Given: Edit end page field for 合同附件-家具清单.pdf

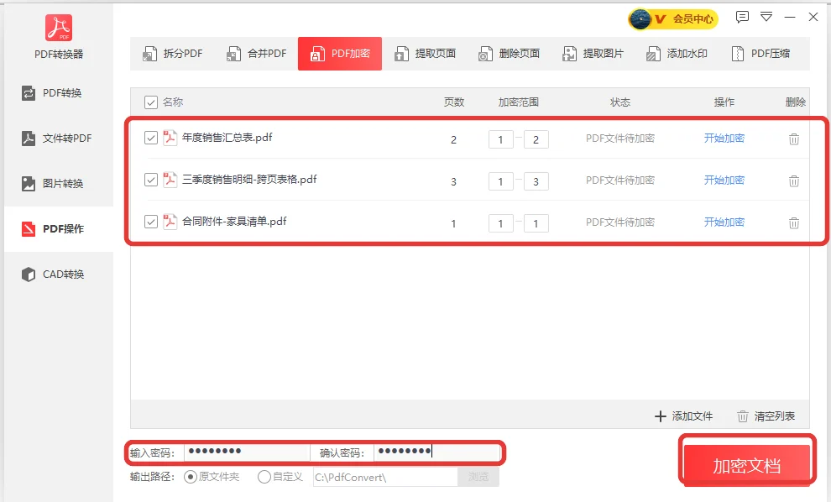Looking at the screenshot, I should pos(536,223).
